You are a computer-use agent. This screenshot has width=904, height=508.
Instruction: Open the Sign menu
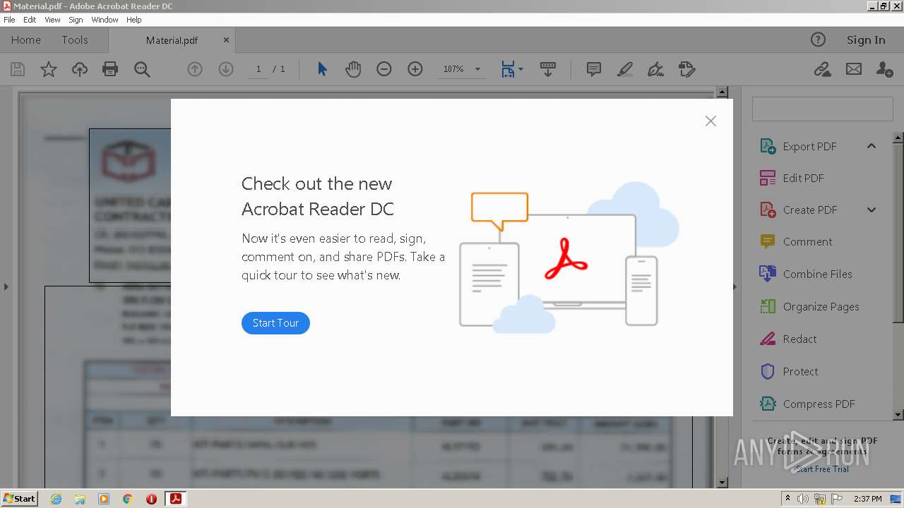[x=76, y=20]
